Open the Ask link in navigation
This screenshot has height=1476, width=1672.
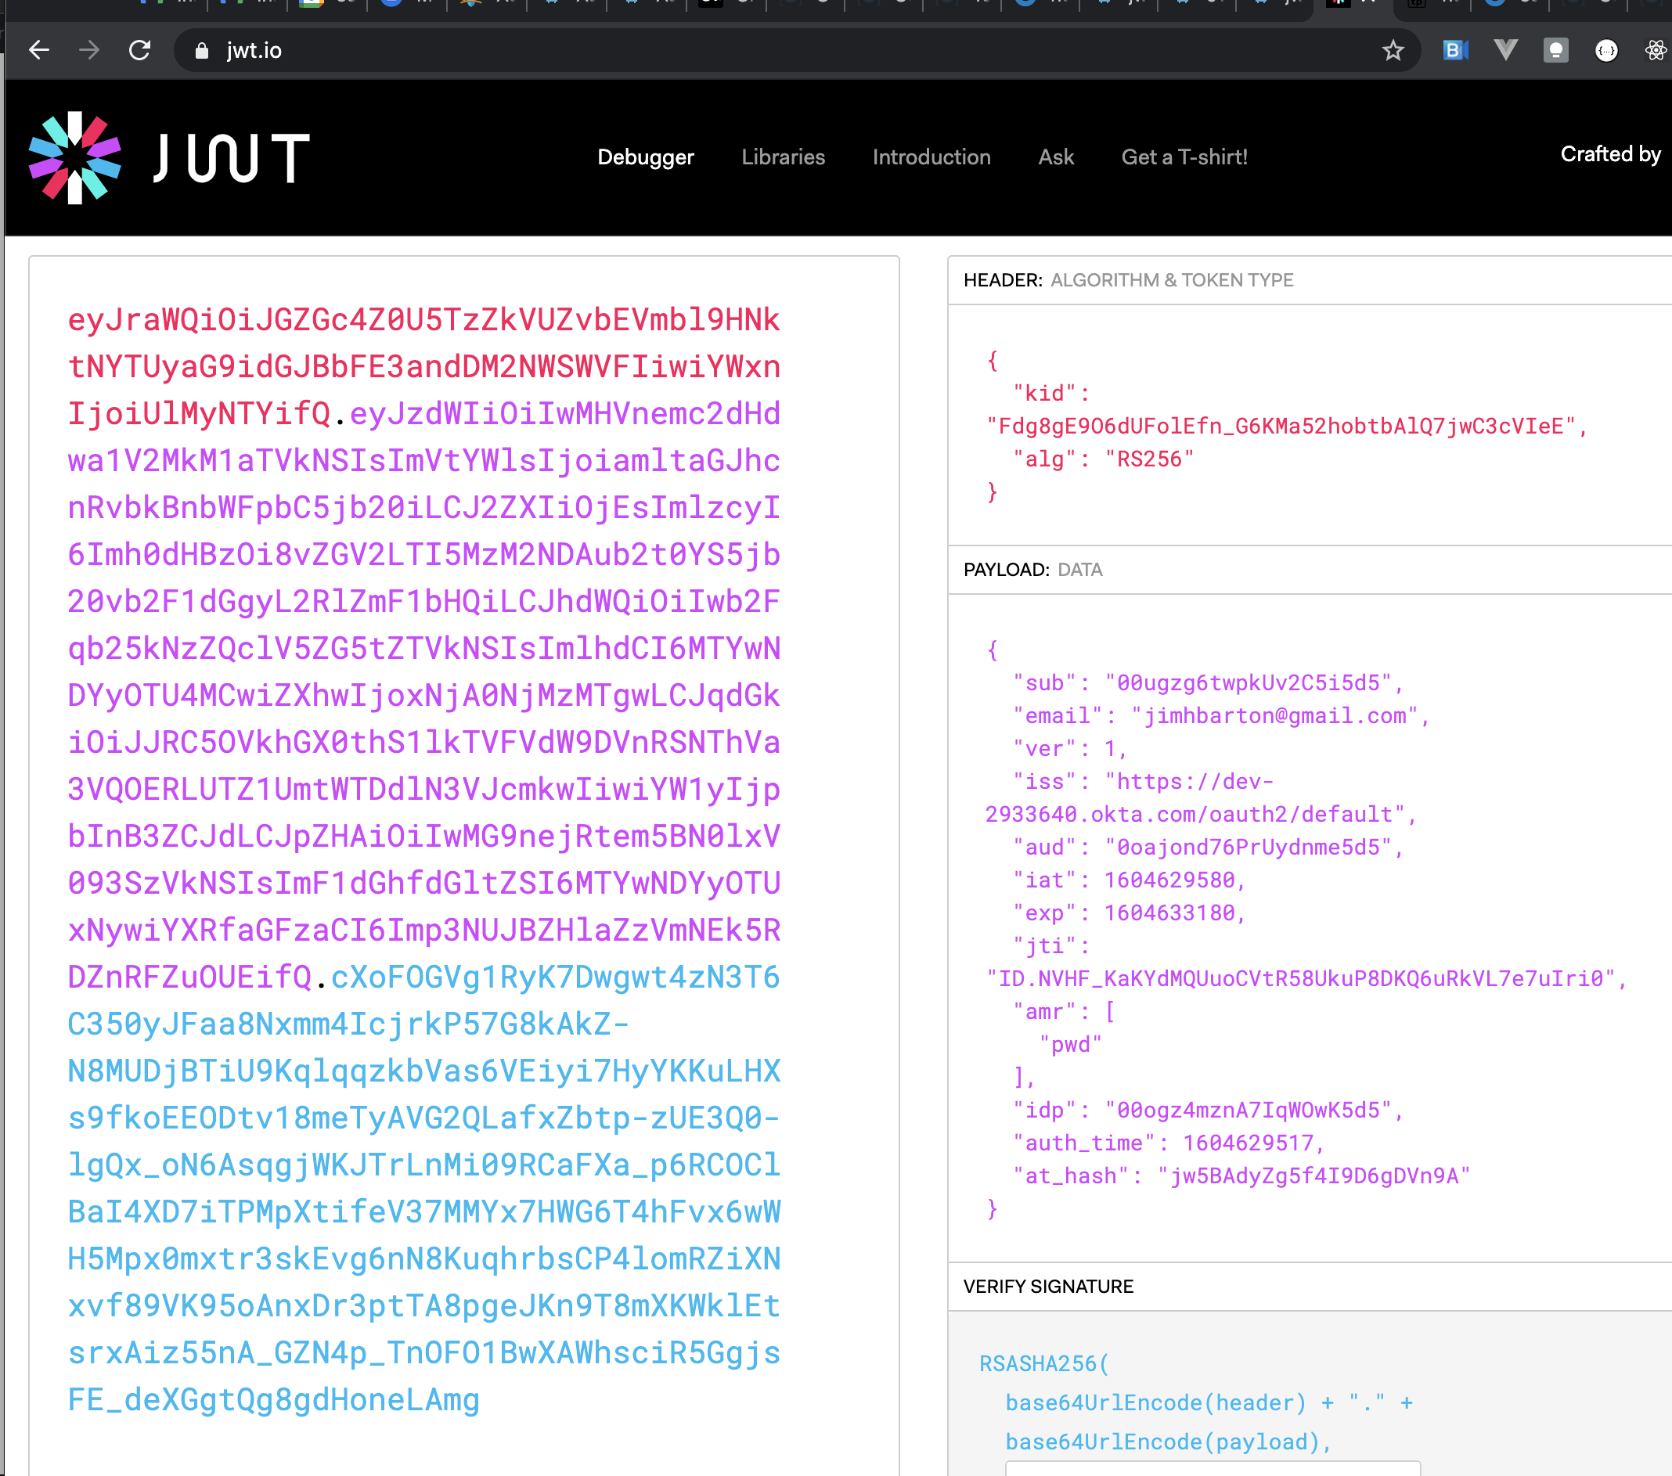(1056, 157)
